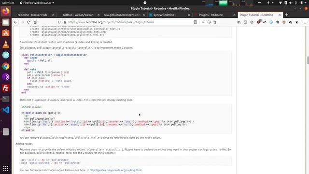Click the 'Adding routes' heading
309x174 pixels.
pyautogui.click(x=24, y=144)
